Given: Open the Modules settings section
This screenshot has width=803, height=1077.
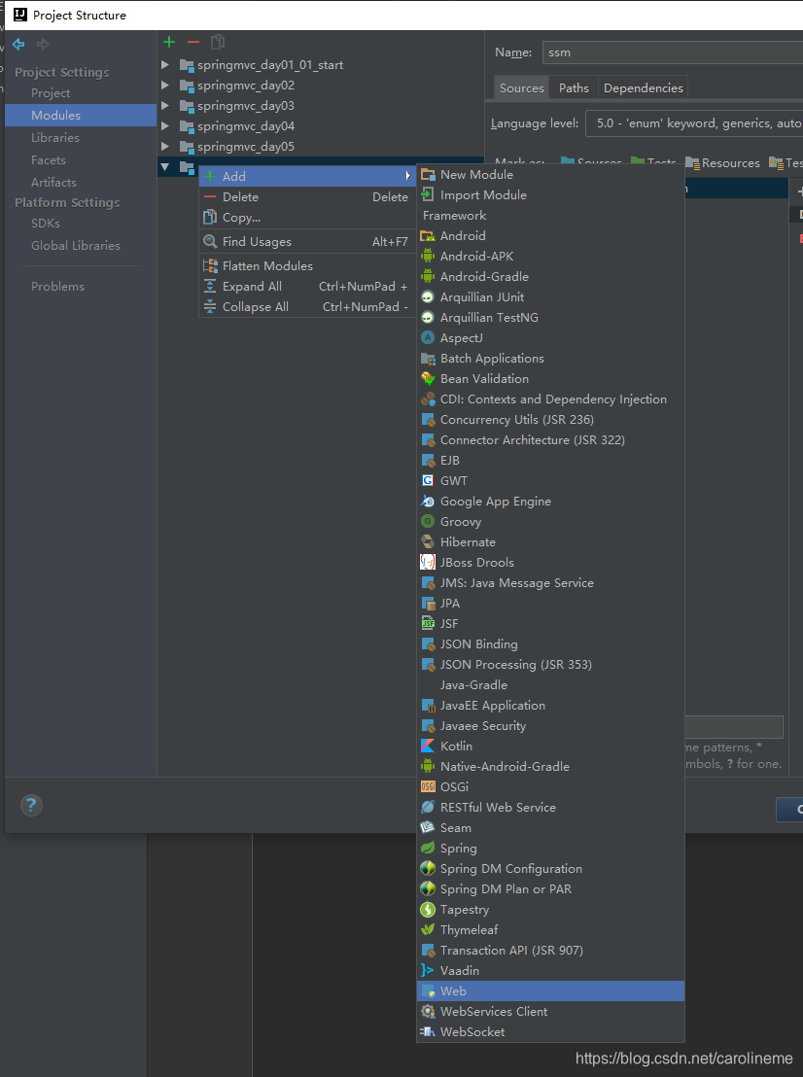Looking at the screenshot, I should (x=81, y=116).
